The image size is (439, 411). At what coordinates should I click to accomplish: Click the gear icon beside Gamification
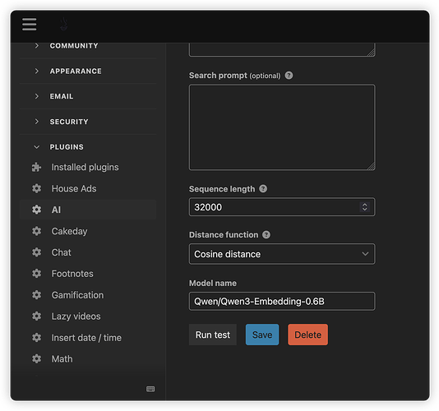click(x=36, y=295)
